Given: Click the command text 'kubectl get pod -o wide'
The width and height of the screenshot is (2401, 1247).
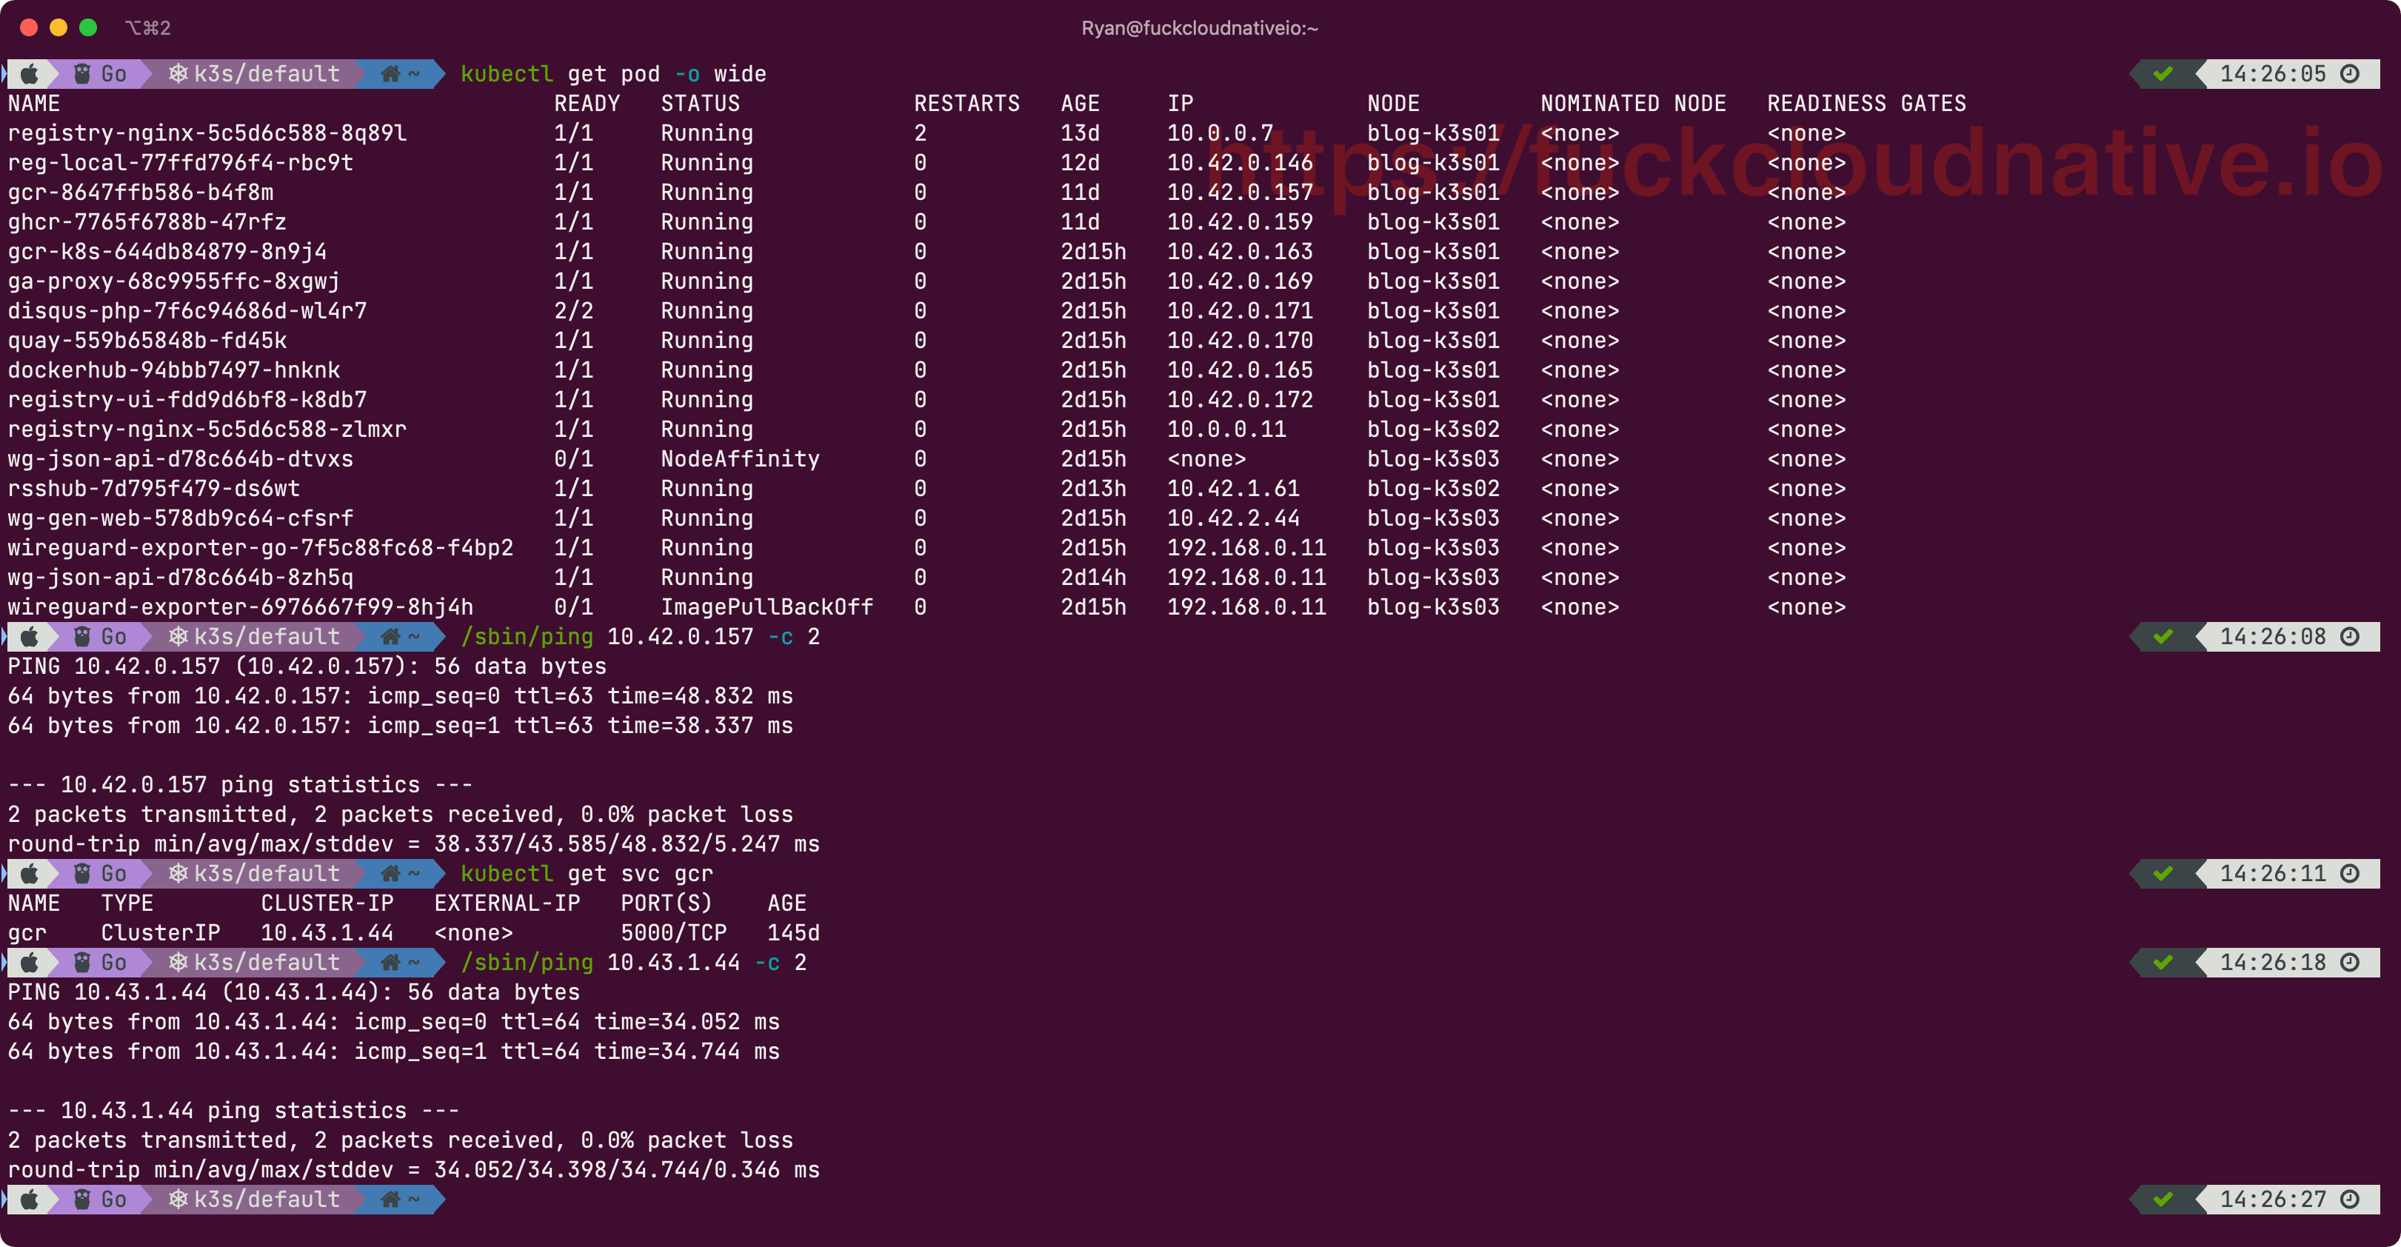Looking at the screenshot, I should (x=613, y=73).
